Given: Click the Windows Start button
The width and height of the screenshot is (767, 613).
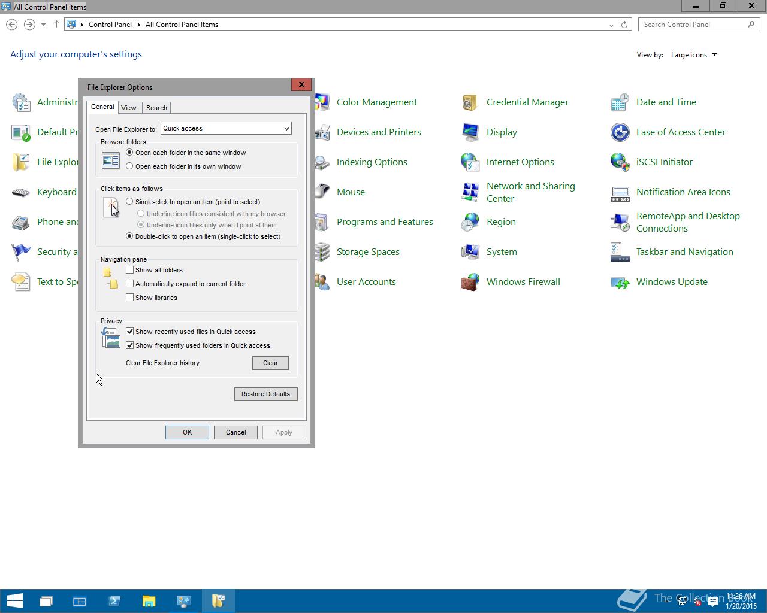Looking at the screenshot, I should pos(14,601).
